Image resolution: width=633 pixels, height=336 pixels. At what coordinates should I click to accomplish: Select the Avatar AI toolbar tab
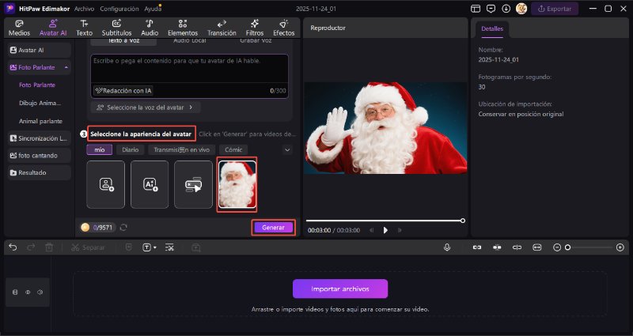coord(53,28)
